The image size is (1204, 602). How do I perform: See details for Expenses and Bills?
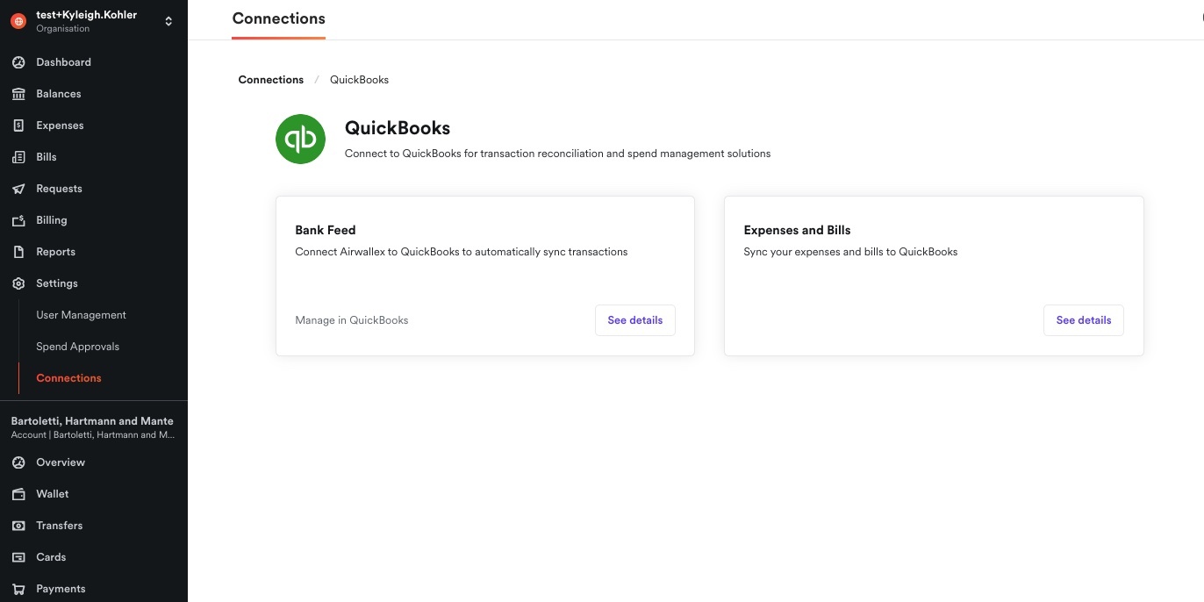tap(1084, 320)
